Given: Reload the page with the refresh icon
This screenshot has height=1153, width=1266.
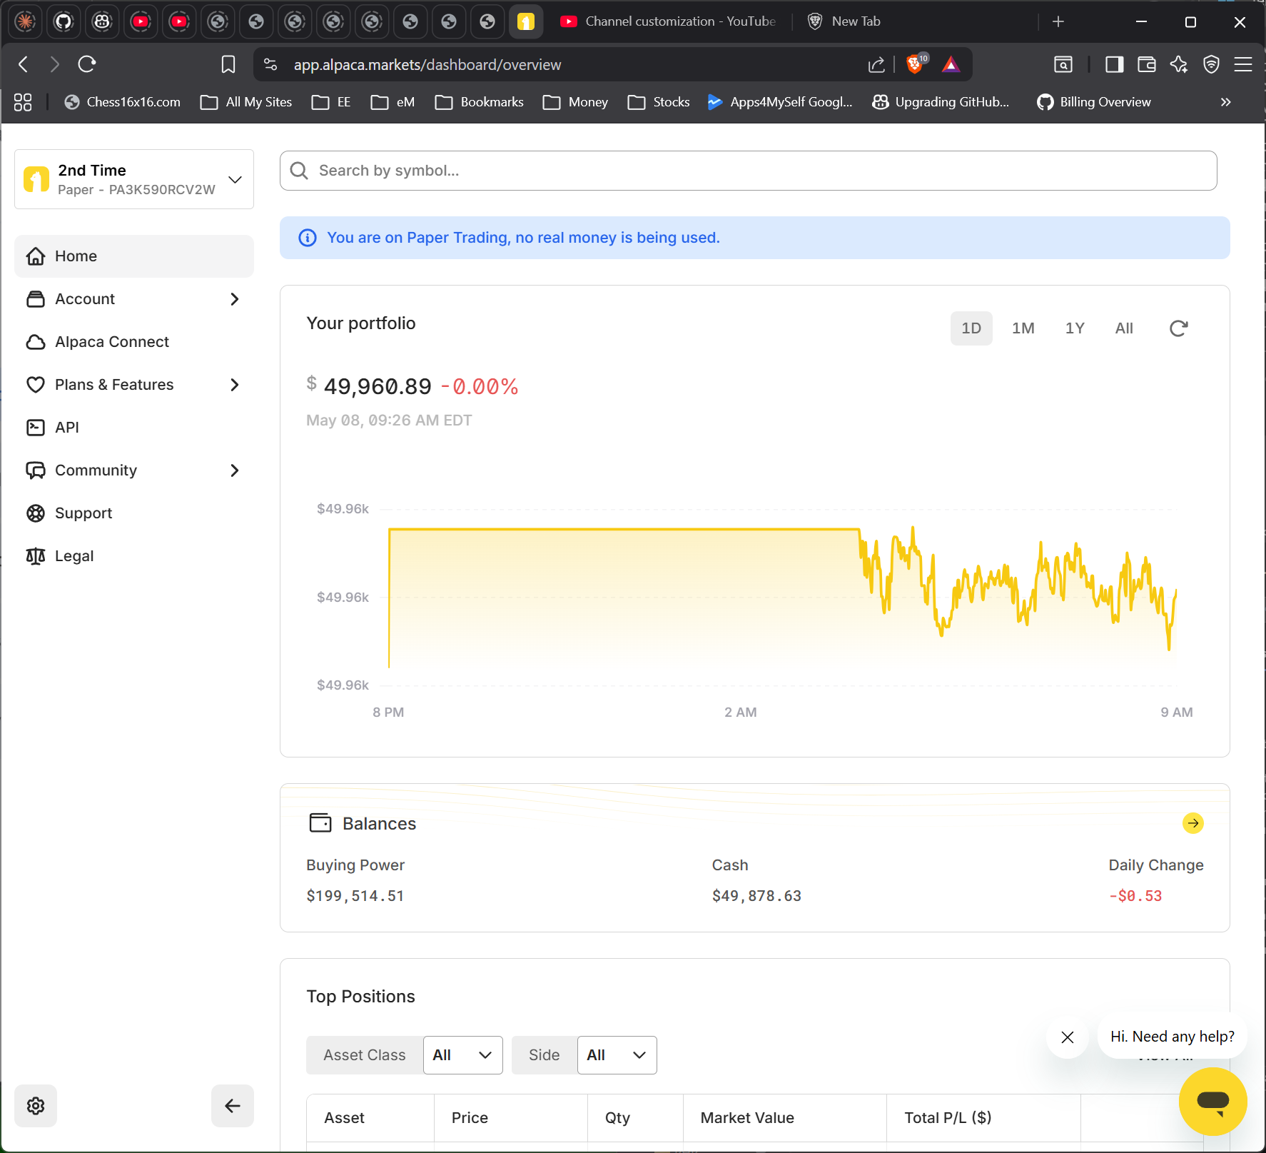Looking at the screenshot, I should pyautogui.click(x=87, y=64).
